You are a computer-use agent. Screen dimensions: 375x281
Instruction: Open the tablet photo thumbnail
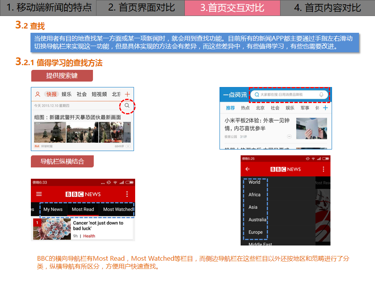pos(311,128)
